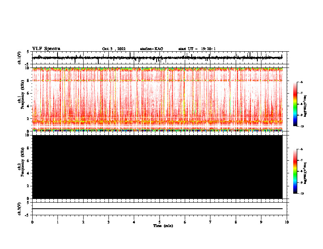Click the "-6" label on ch.2 color bar
This screenshot has height=249, width=323.
(301, 149)
